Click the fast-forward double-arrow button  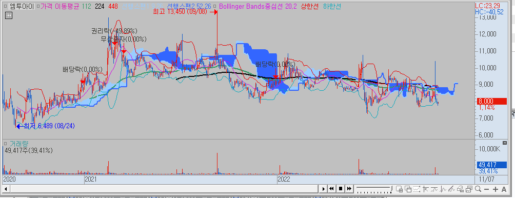349,189
